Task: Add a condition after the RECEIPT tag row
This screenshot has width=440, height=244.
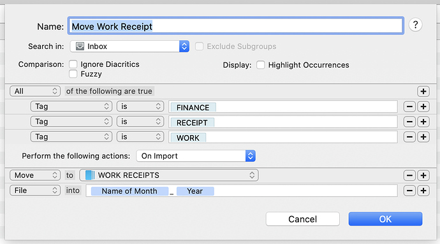Action: 423,122
